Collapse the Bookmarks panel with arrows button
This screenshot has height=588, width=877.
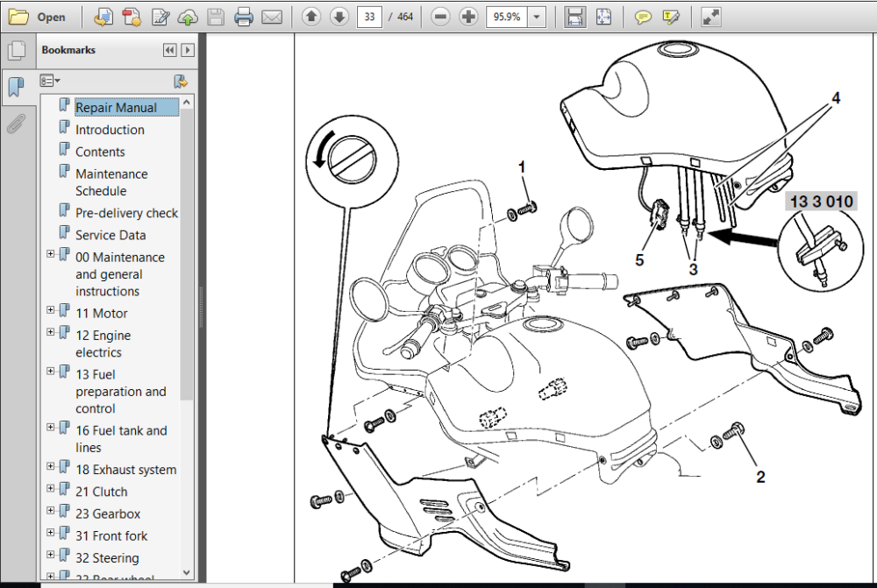click(169, 50)
